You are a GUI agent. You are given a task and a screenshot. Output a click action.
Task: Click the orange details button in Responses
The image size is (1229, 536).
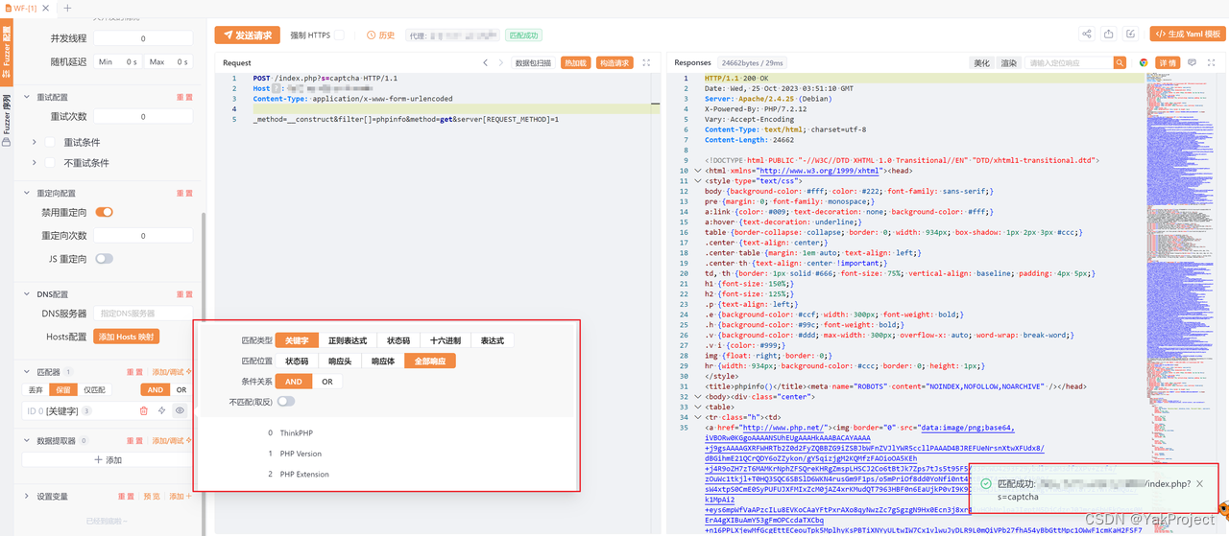[x=1167, y=62]
